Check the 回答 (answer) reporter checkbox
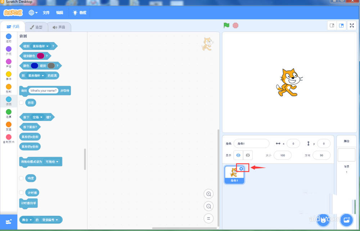360x231 pixels. point(21,102)
